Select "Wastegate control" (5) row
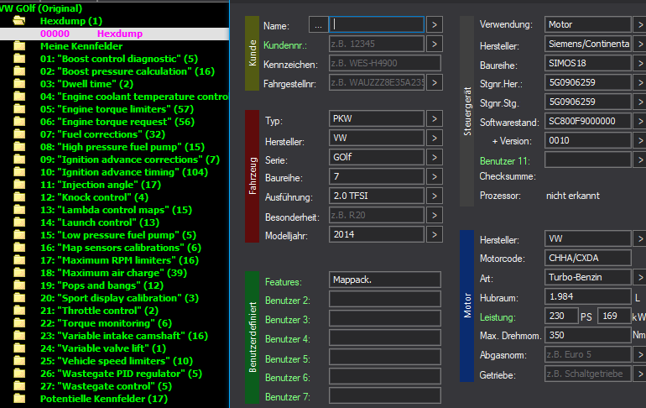 tap(106, 386)
